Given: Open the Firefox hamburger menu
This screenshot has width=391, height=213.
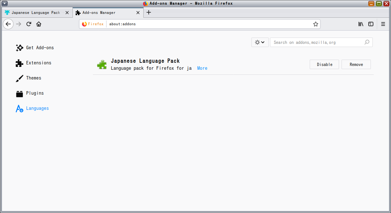Looking at the screenshot, I should tap(383, 24).
